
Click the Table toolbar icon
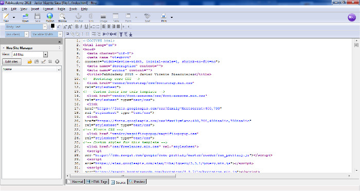click(116, 16)
